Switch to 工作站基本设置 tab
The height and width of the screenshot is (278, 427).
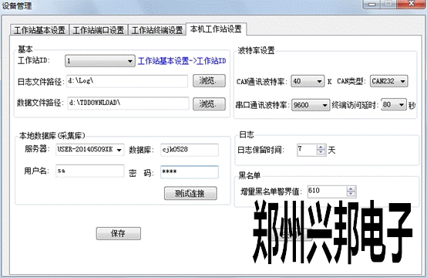pyautogui.click(x=40, y=30)
